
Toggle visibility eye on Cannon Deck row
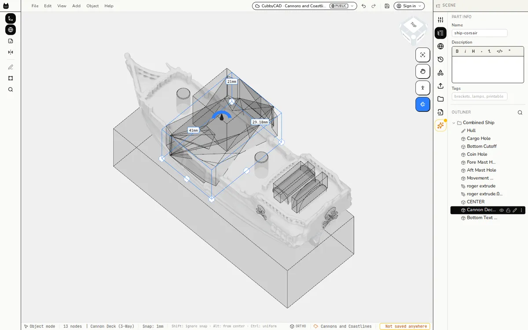502,210
